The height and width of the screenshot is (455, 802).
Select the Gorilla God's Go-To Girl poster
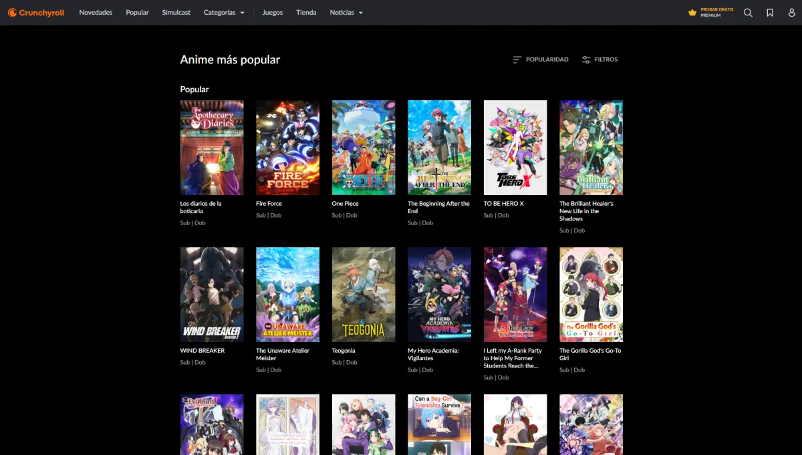pos(591,295)
